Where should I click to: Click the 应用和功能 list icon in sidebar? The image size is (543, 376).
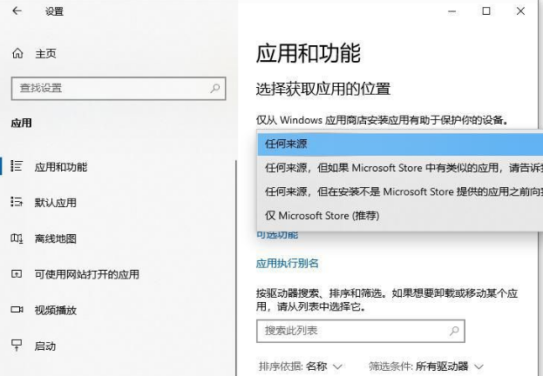[17, 166]
